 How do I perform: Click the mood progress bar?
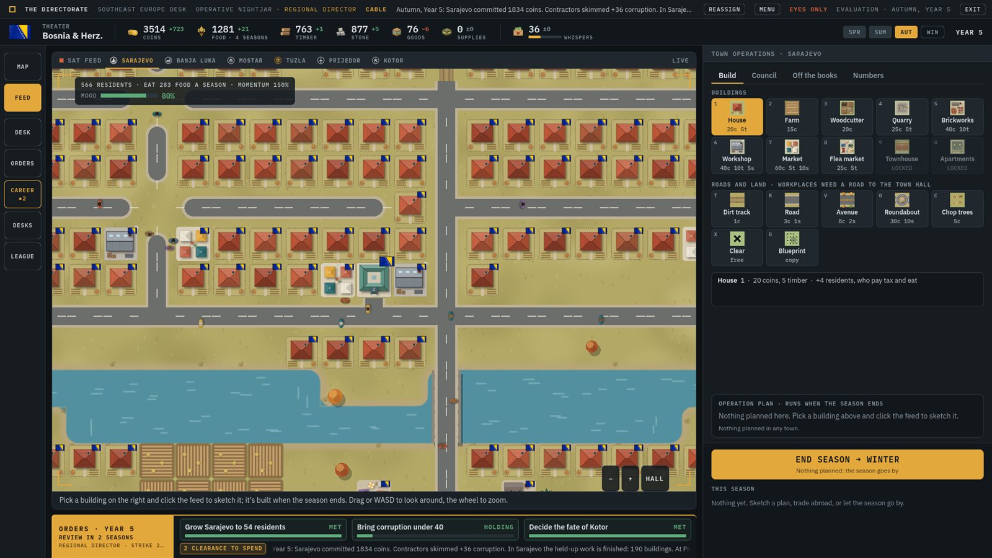(x=129, y=96)
